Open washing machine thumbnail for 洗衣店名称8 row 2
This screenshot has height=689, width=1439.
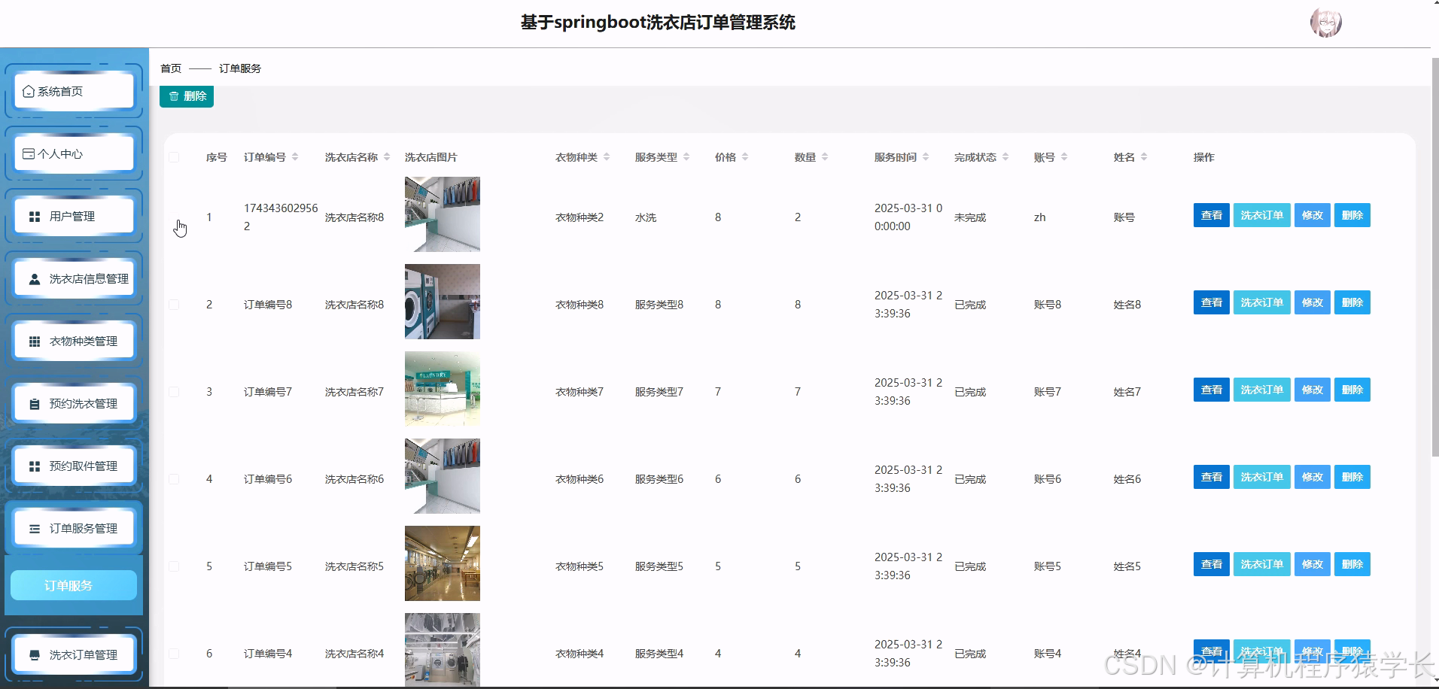[443, 302]
